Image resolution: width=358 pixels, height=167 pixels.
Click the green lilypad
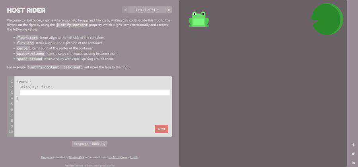coord(327,19)
